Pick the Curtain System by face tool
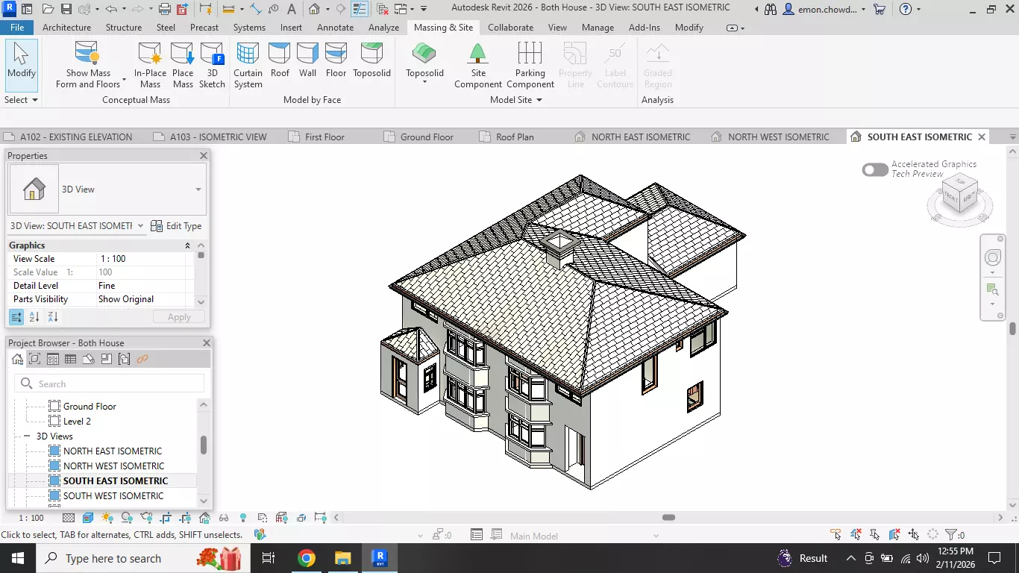Viewport: 1019px width, 573px height. [x=248, y=65]
